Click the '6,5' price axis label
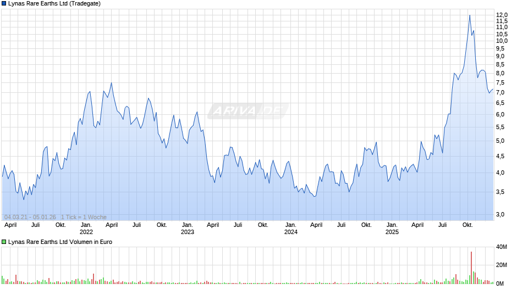 coord(500,103)
